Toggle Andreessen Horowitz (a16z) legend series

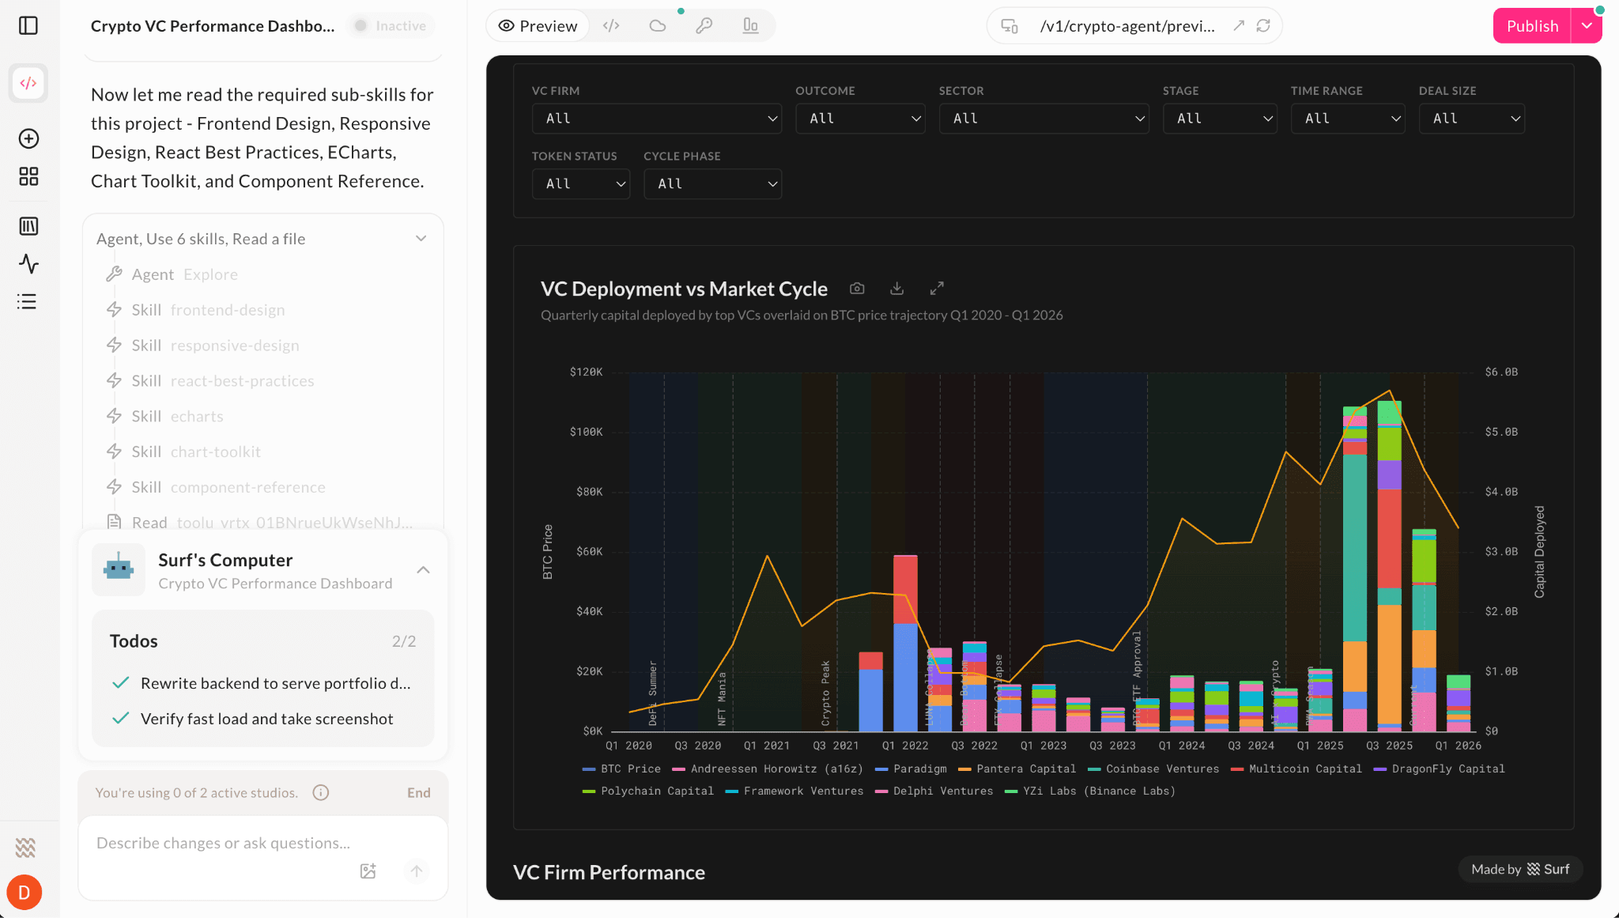[768, 769]
